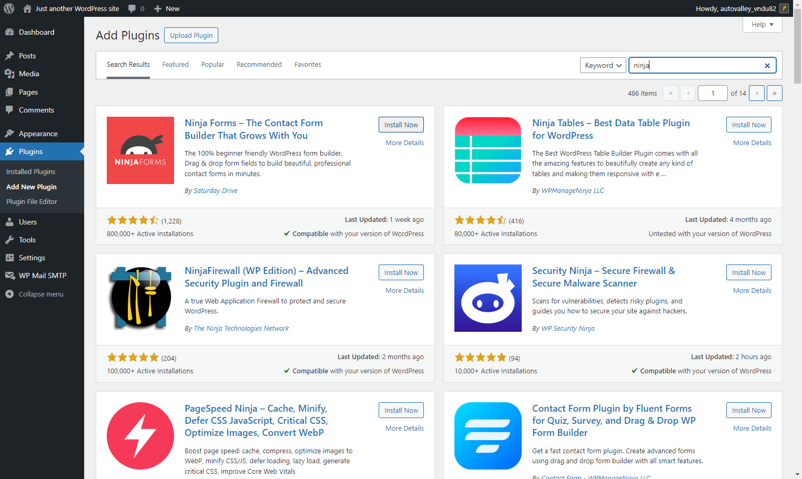The width and height of the screenshot is (802, 479).
Task: Click the Ninja Tables plugin icon
Action: tap(488, 150)
